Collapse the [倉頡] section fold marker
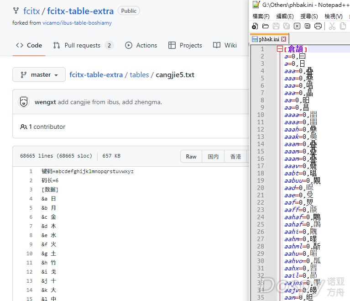Screen dimensions: 350x301 click(x=280, y=49)
